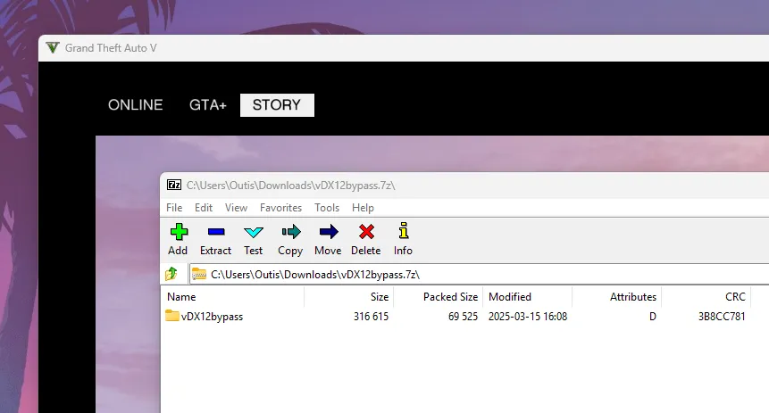Viewport: 769px width, 413px height.
Task: Go up one folder level arrow
Action: pos(171,274)
